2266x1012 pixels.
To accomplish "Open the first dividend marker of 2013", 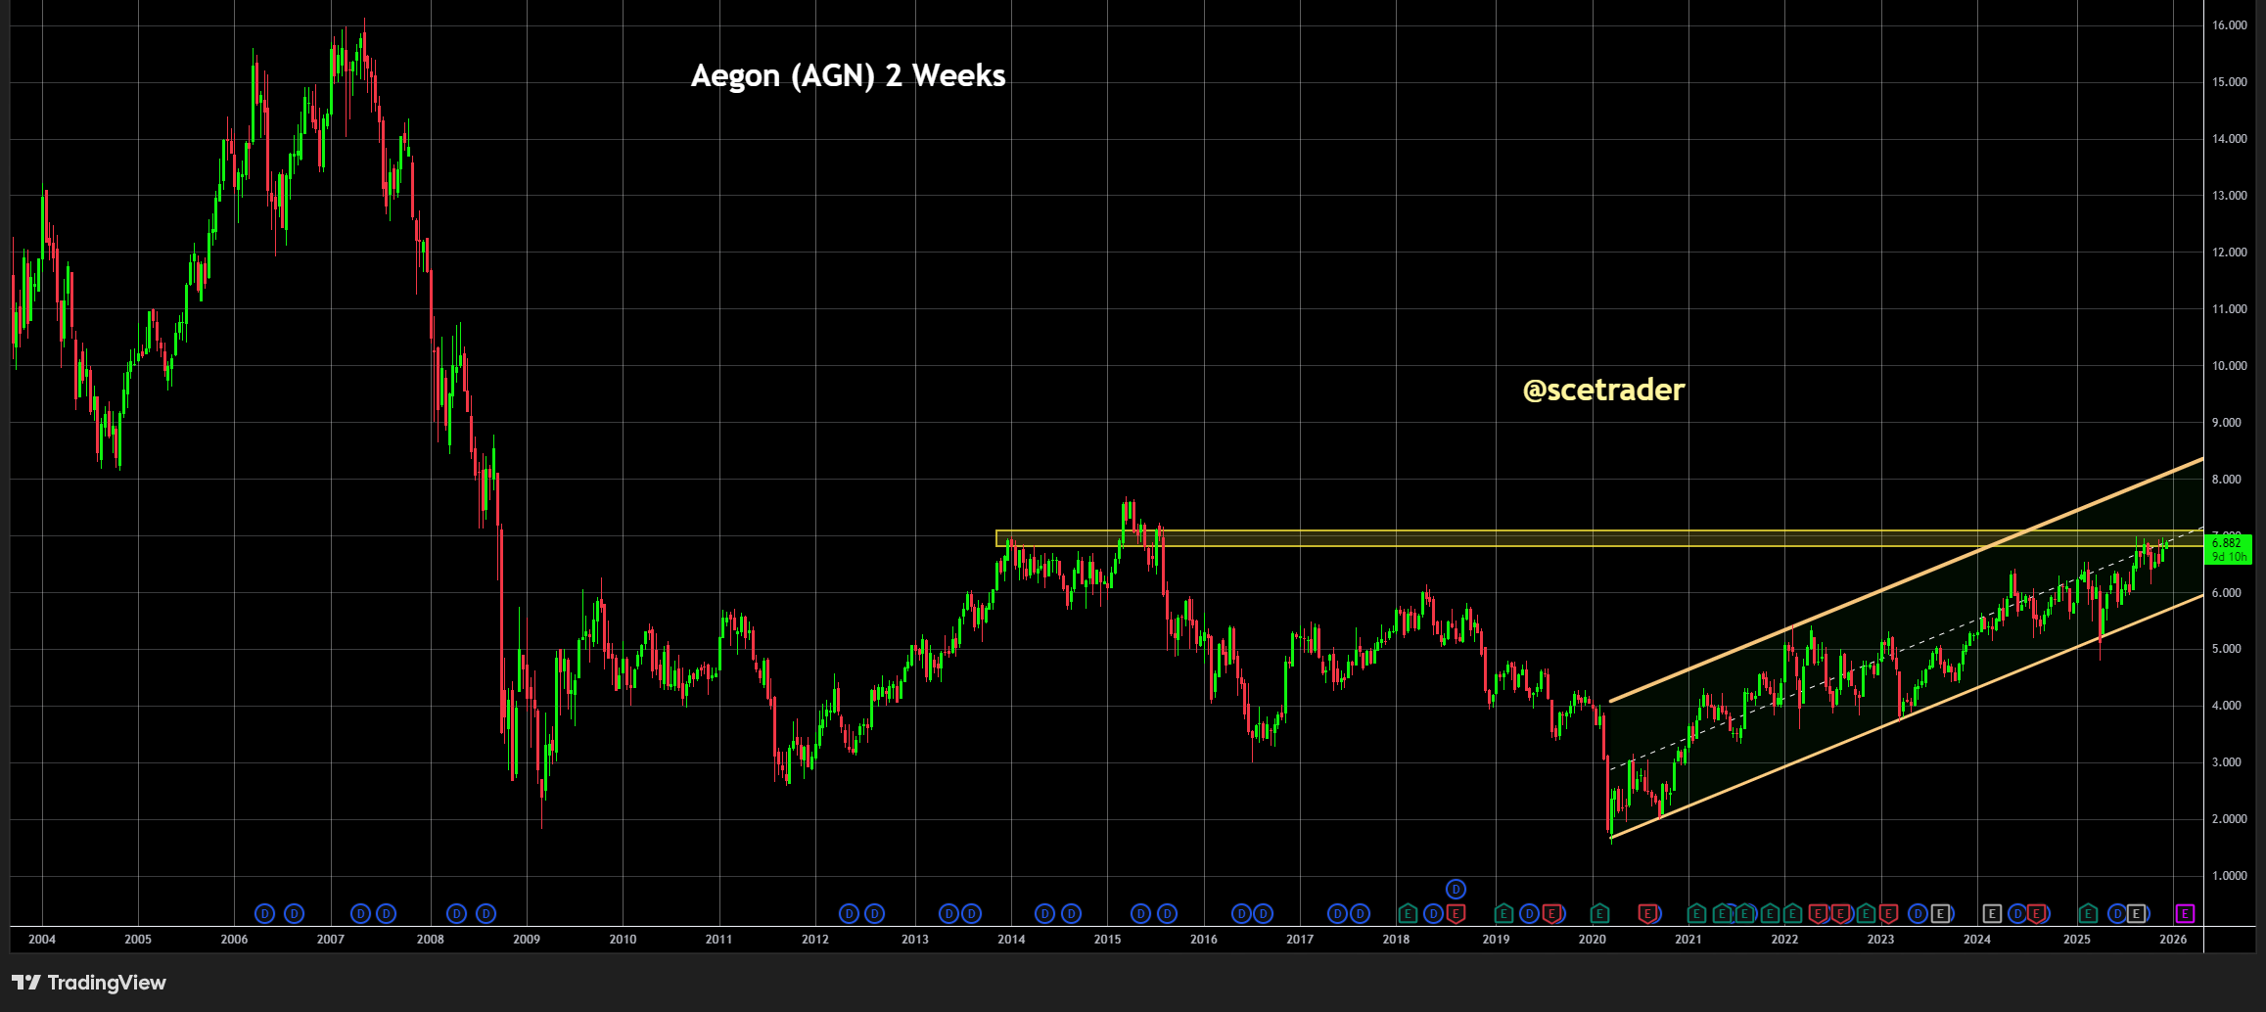I will coord(948,913).
